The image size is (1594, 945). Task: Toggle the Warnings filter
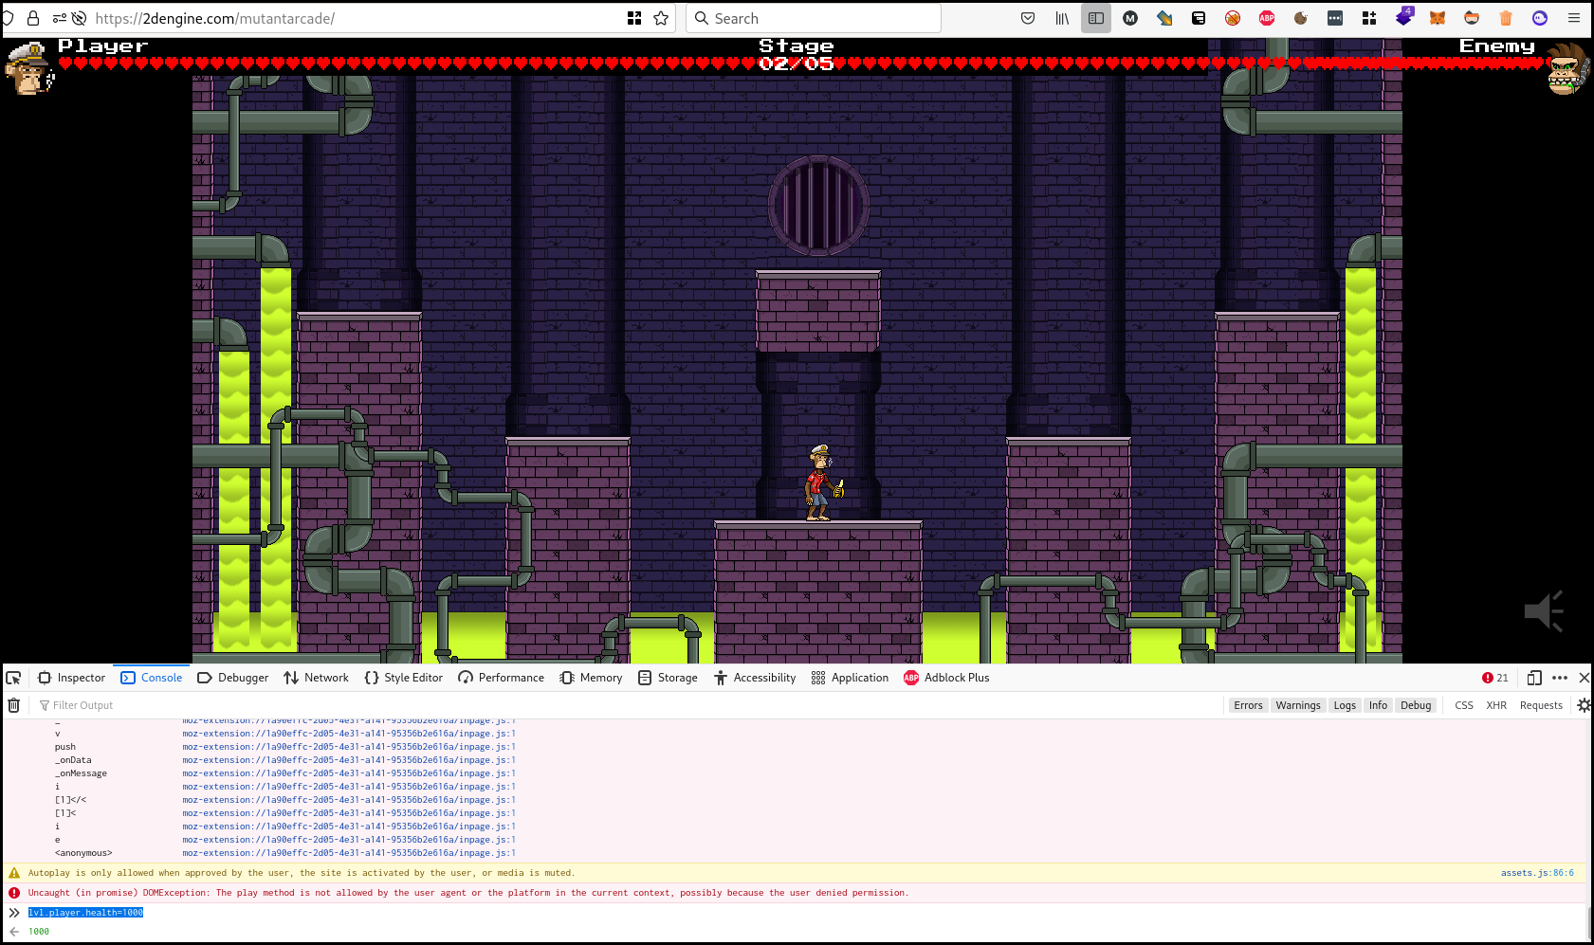[1298, 705]
